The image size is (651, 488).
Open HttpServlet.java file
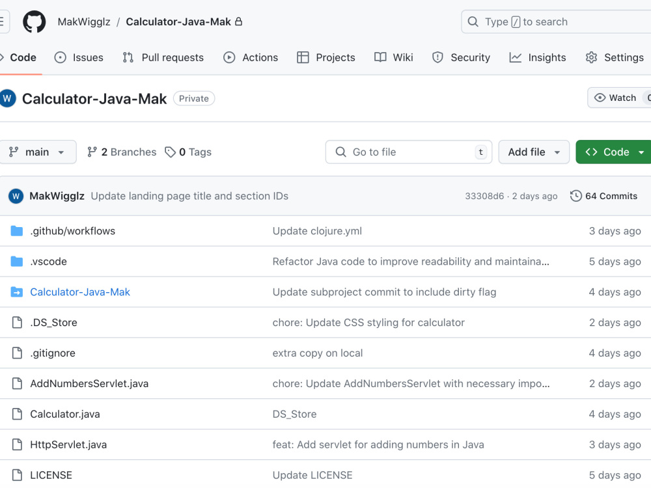pyautogui.click(x=68, y=444)
